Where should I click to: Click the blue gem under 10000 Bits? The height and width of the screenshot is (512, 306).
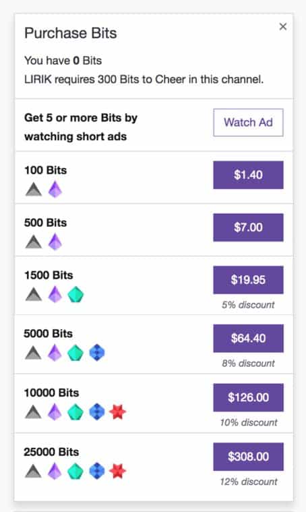tap(97, 411)
